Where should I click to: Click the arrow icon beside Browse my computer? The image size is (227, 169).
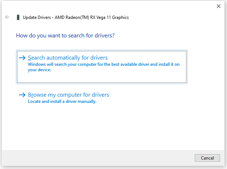pyautogui.click(x=22, y=95)
